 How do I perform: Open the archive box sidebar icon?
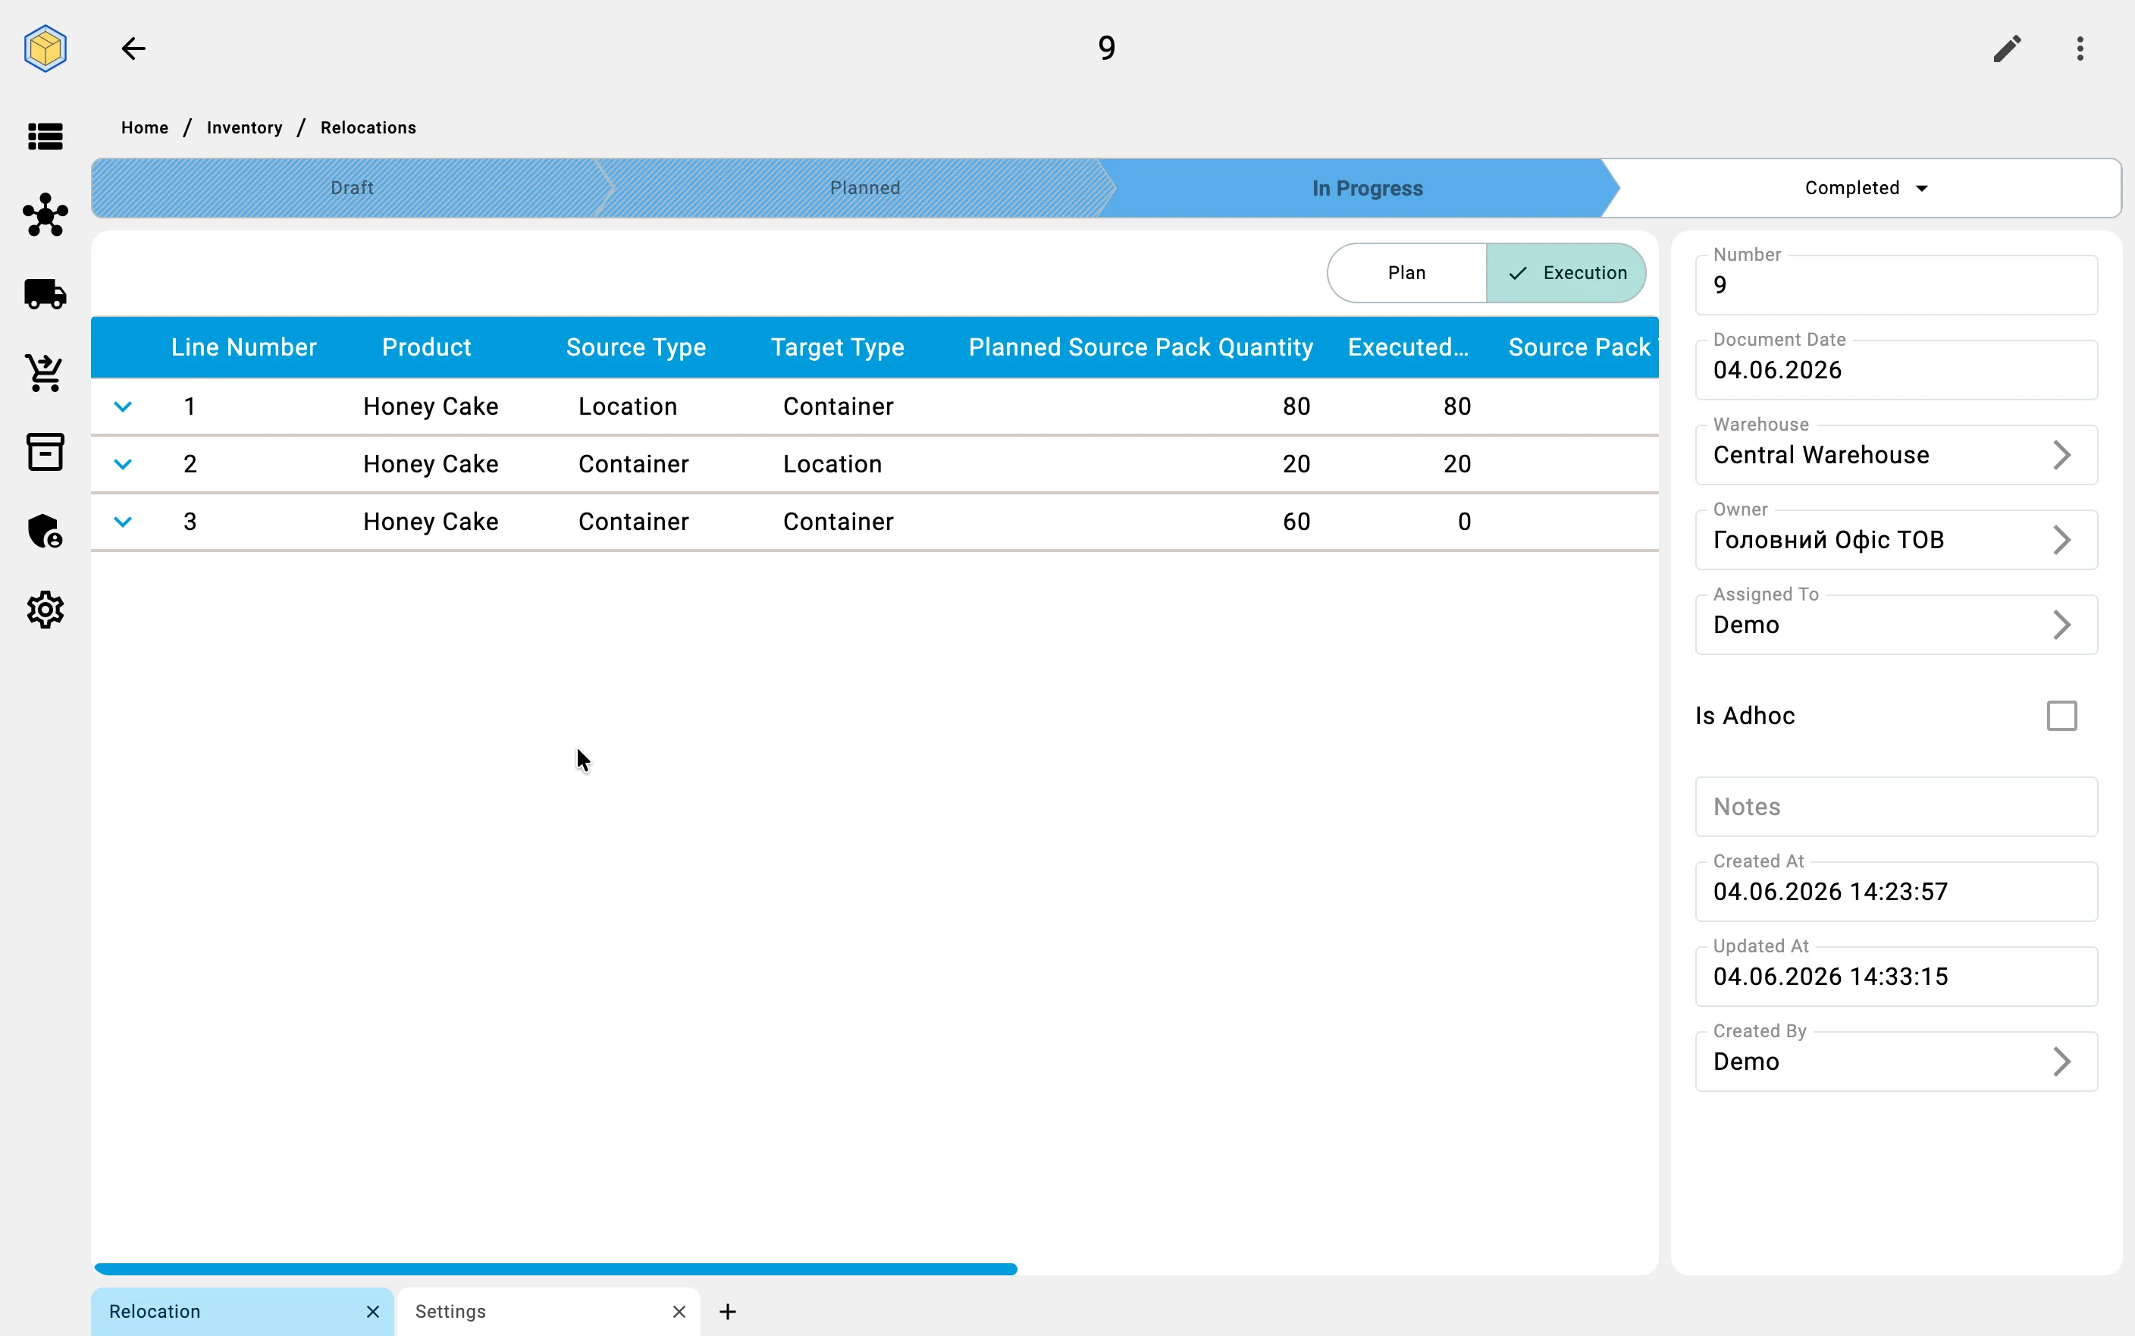45,451
